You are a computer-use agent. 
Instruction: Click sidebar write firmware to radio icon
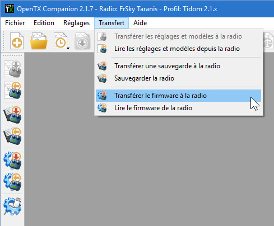[x=12, y=161]
